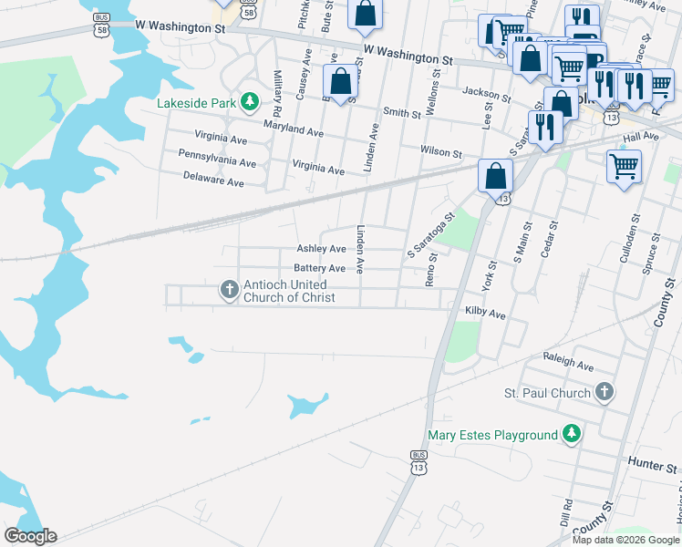Click the Google logo
The image size is (682, 547).
coord(30,536)
